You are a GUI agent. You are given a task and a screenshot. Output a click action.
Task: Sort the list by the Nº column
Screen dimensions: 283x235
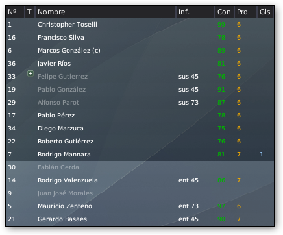pos(15,12)
